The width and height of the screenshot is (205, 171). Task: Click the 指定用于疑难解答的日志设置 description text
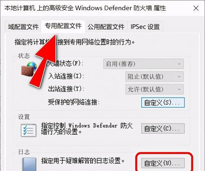tap(83, 161)
